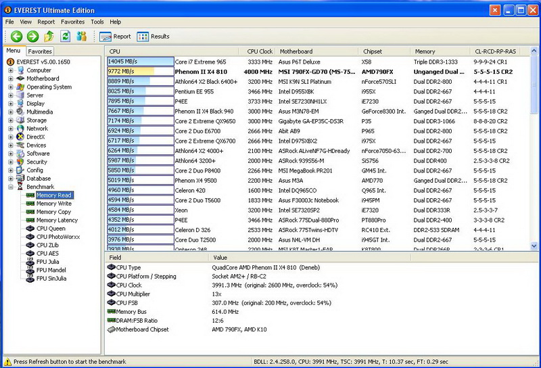
Task: Open the Help menu
Action: point(115,22)
